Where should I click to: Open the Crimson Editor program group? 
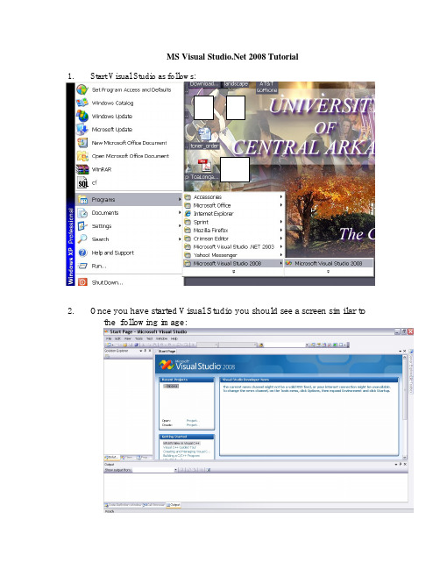(234, 238)
